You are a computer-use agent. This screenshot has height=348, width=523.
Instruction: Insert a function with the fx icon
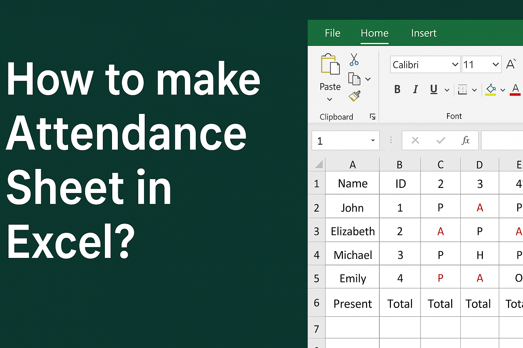(x=465, y=140)
